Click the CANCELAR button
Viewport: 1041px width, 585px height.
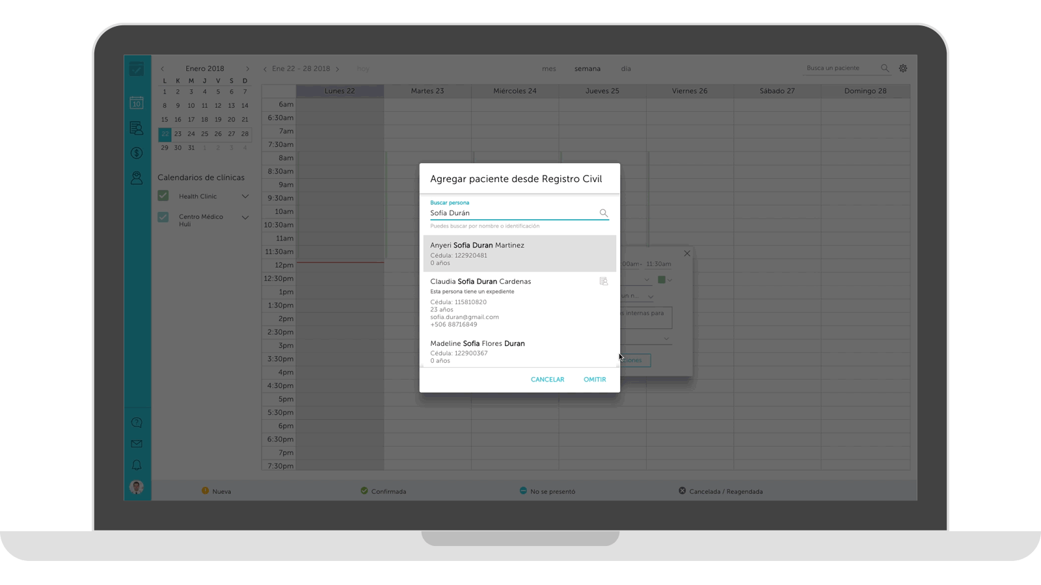547,380
